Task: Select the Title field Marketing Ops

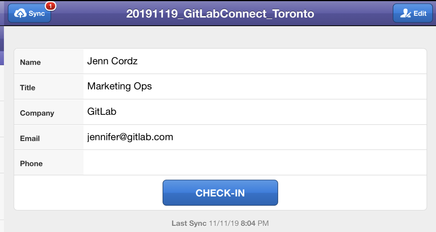Action: 120,86
